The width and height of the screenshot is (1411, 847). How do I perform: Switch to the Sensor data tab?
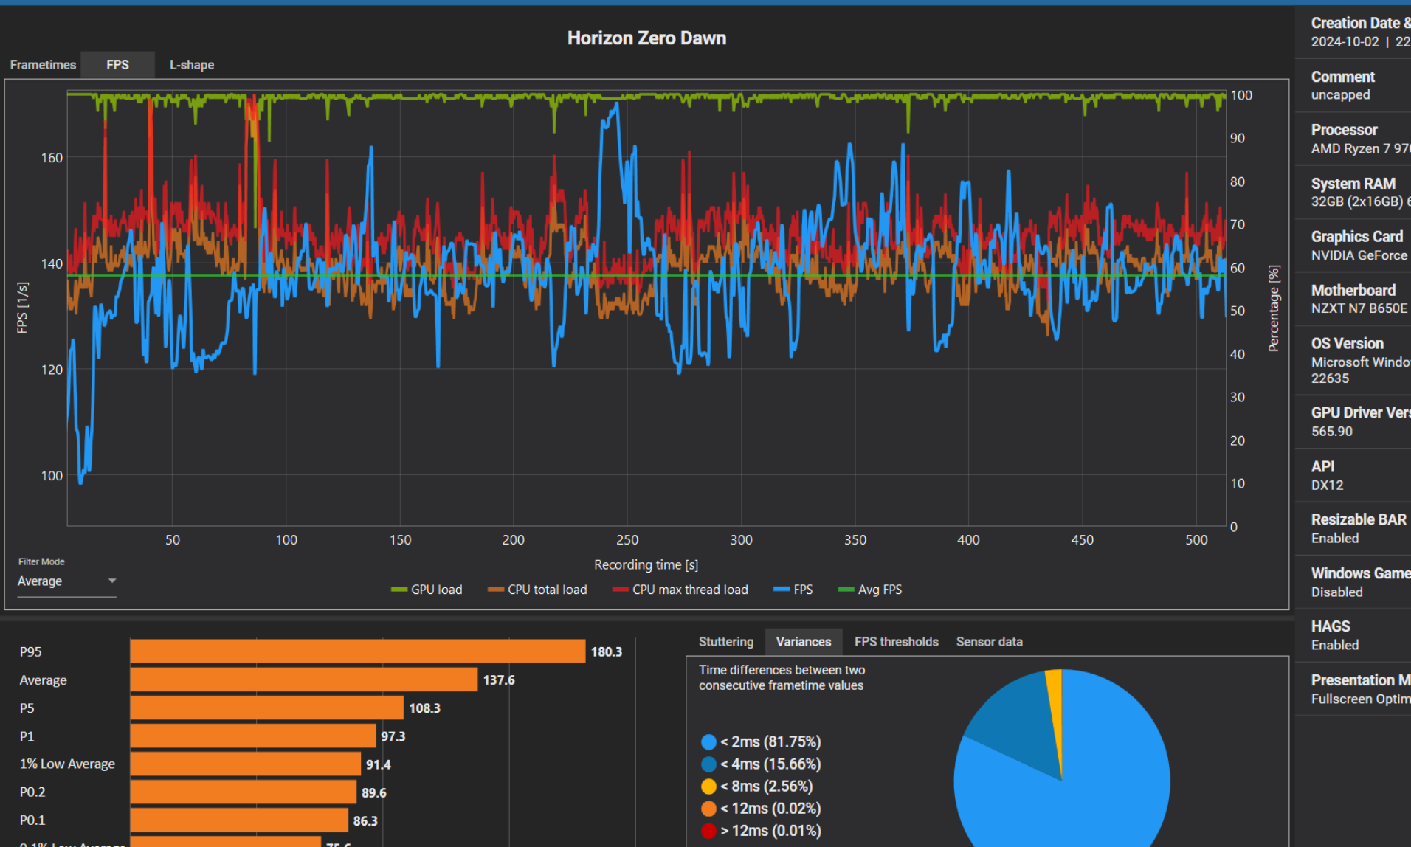coord(989,642)
